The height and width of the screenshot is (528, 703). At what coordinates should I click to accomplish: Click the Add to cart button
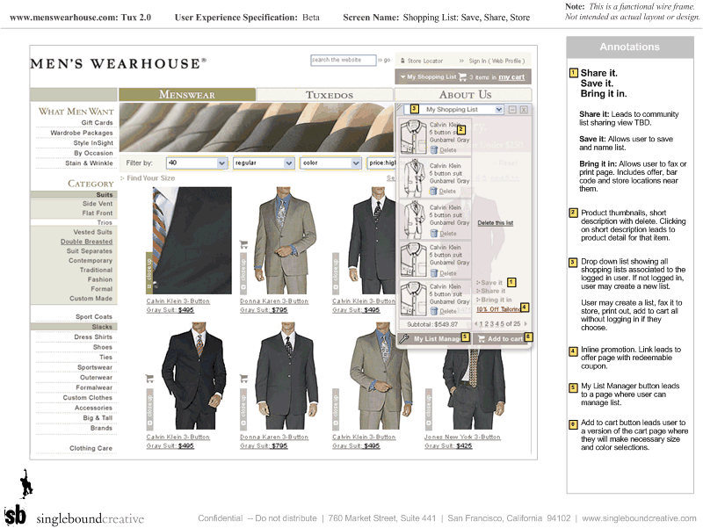click(502, 339)
